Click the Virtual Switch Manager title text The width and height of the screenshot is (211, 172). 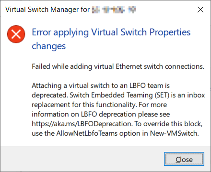[x=47, y=10]
